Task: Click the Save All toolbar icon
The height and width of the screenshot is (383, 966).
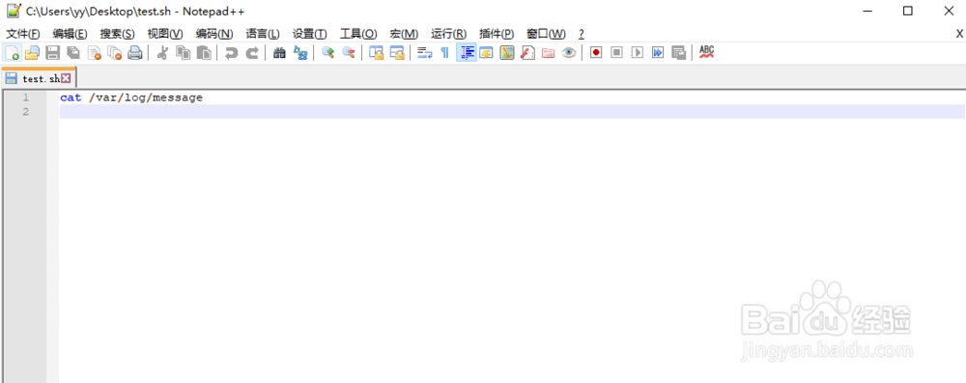Action: (x=73, y=53)
